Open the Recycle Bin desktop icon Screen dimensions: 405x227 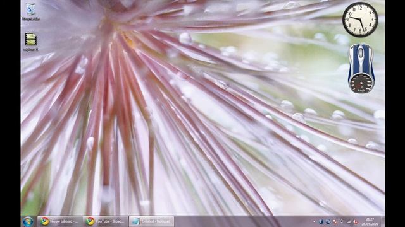30,11
